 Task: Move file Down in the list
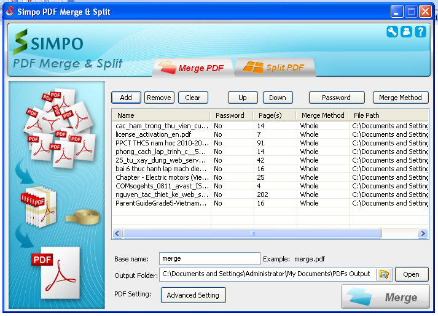pyautogui.click(x=278, y=98)
